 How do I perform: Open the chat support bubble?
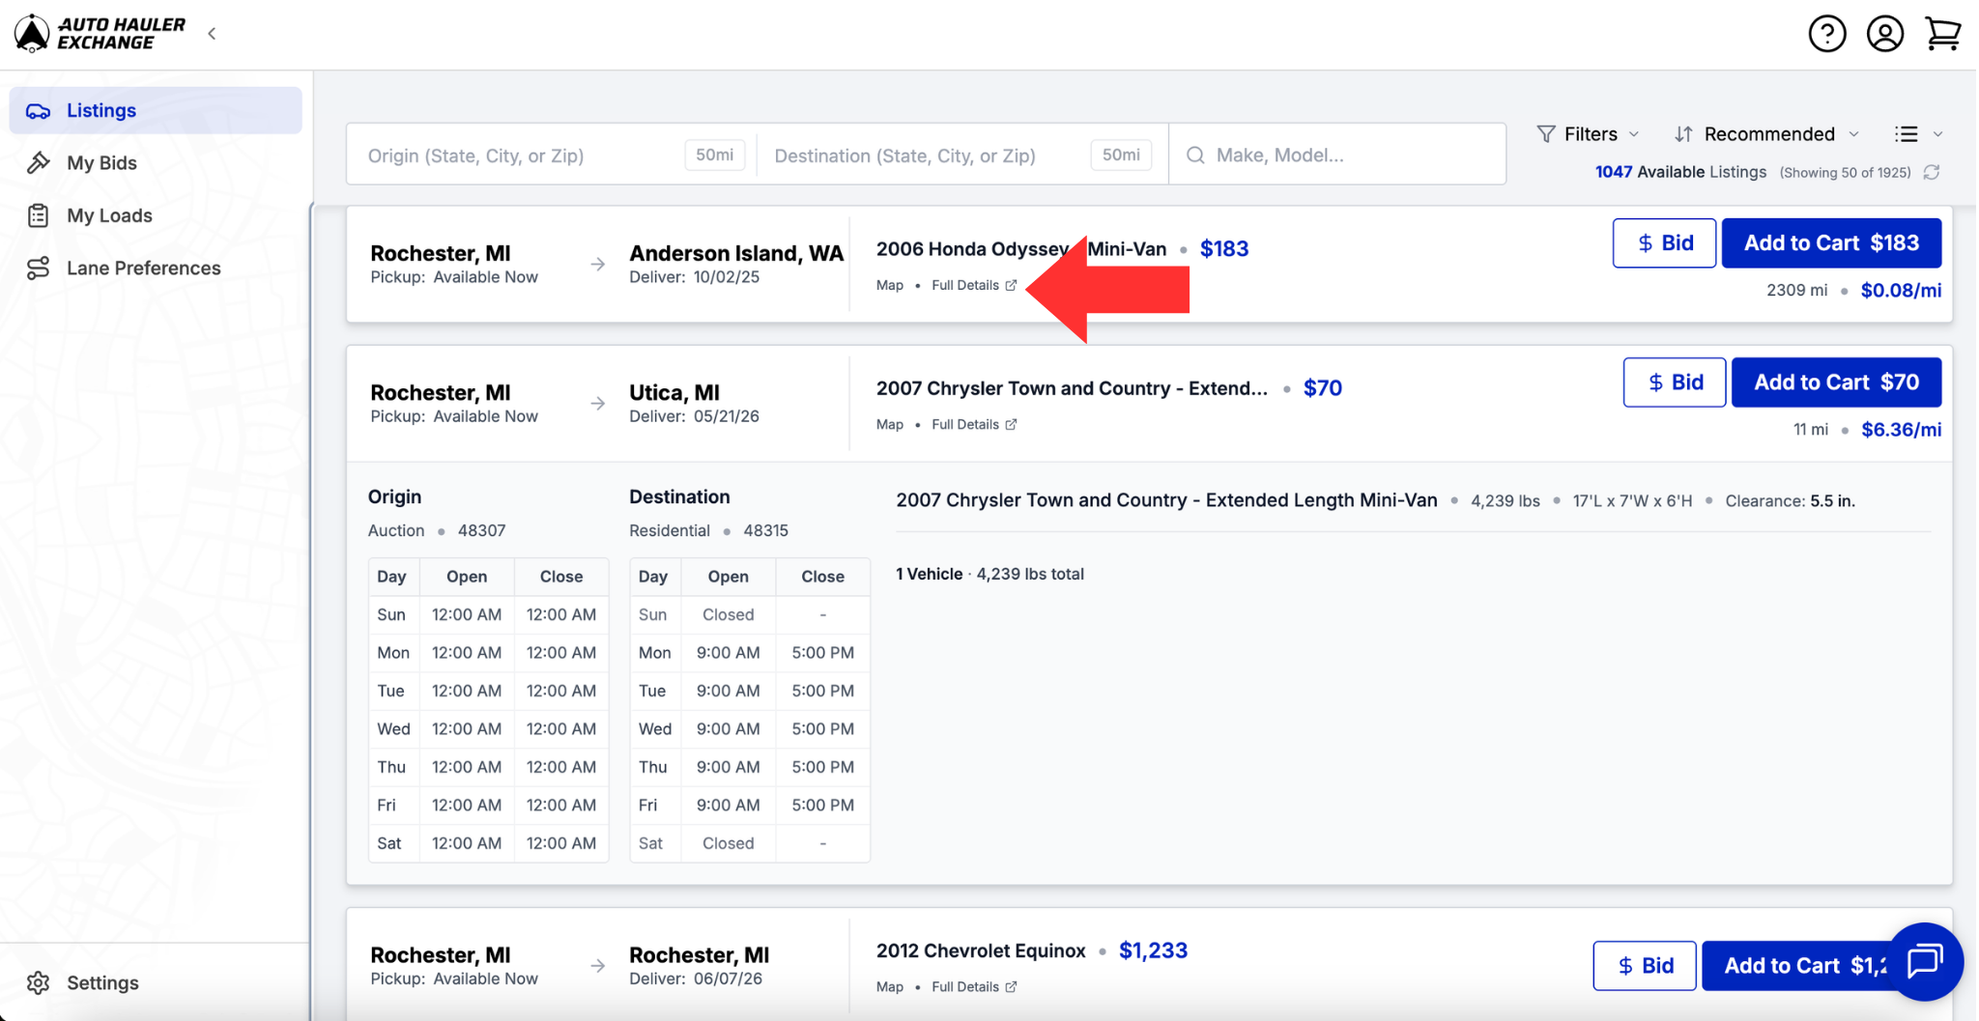point(1924,961)
